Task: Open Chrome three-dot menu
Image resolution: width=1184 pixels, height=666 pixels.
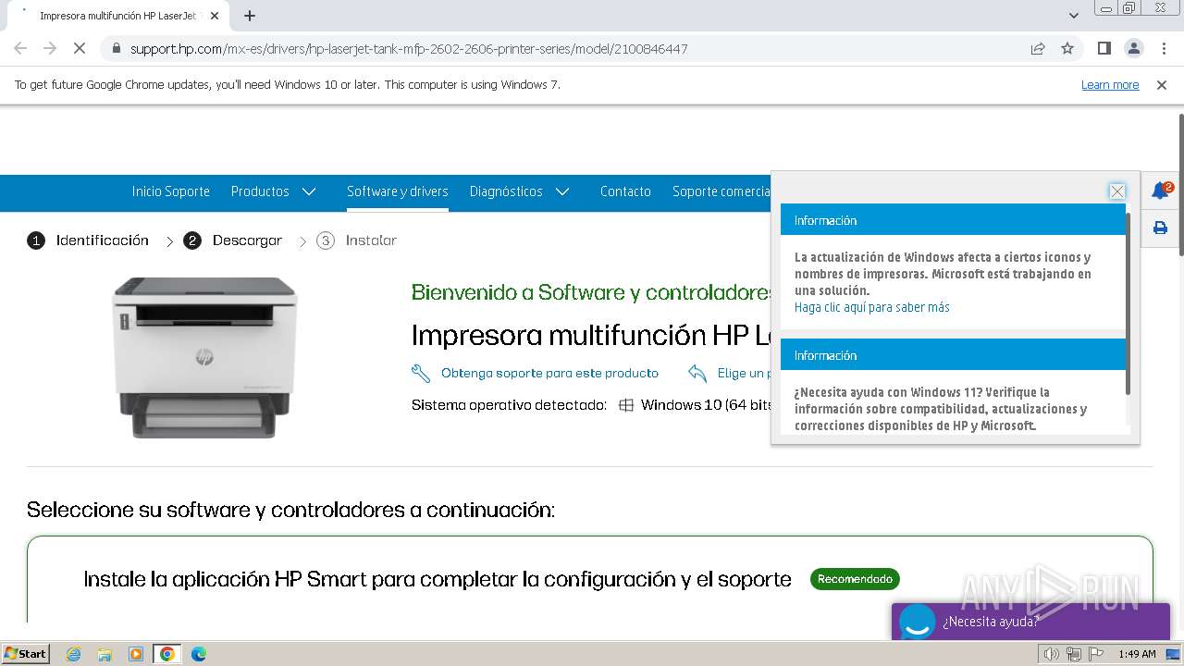Action: tap(1163, 48)
